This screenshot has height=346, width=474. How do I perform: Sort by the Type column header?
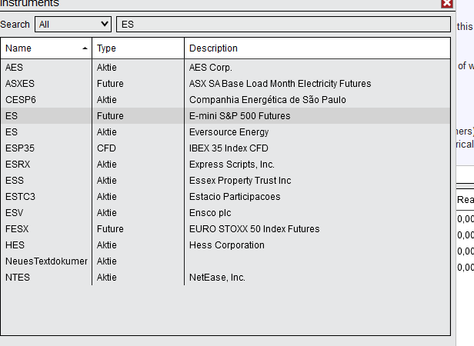137,48
